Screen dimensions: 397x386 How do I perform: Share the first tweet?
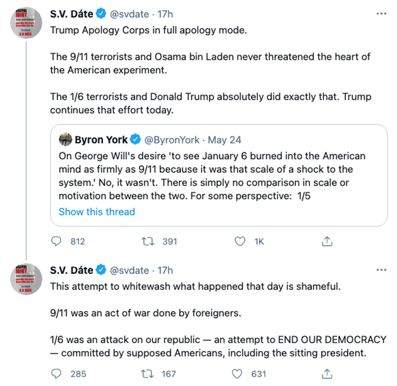tap(327, 242)
